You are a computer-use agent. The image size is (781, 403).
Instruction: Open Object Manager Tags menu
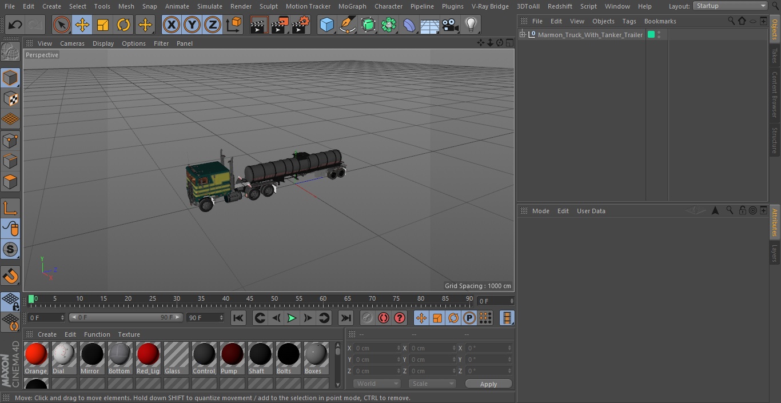(x=629, y=21)
